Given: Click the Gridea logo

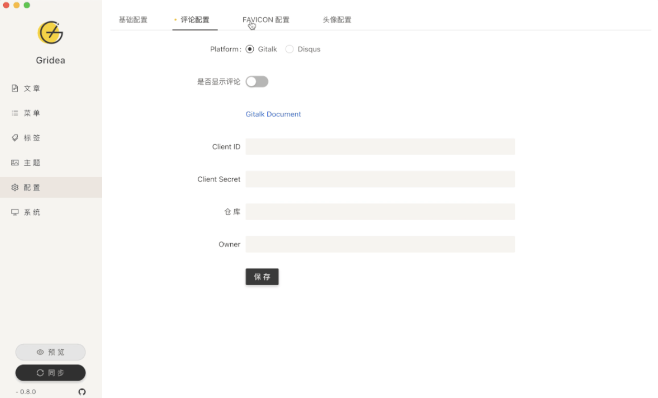Looking at the screenshot, I should point(50,32).
